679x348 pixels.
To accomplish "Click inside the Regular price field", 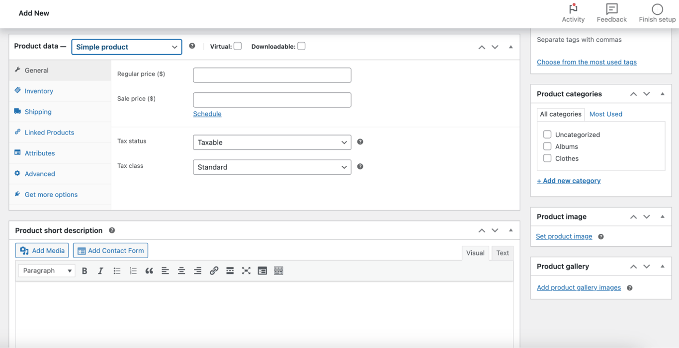I will 272,75.
